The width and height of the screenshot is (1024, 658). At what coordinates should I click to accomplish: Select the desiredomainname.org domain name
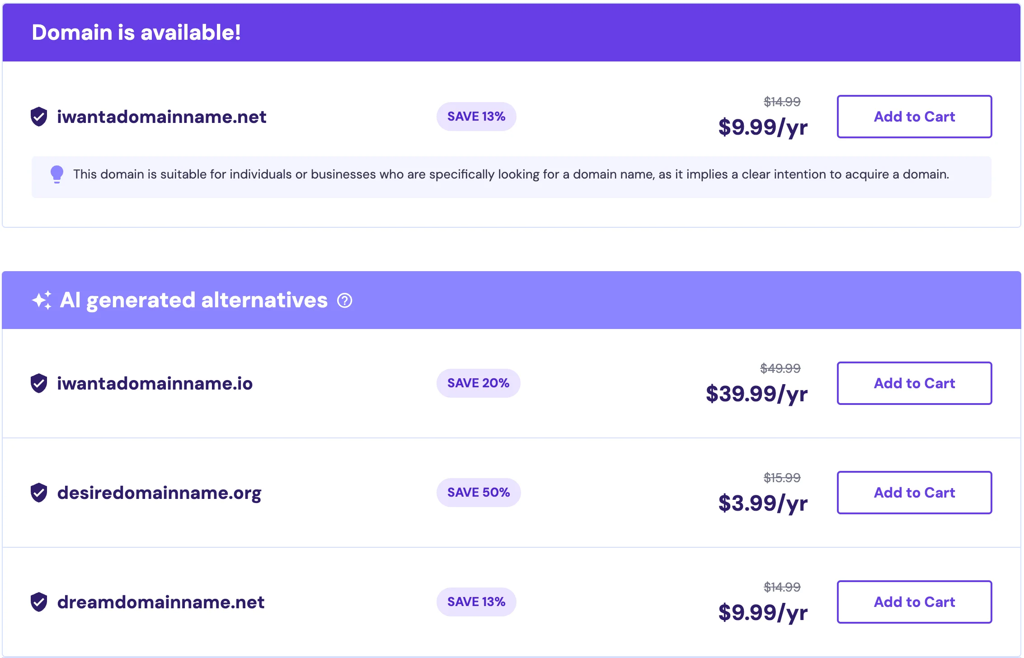(159, 493)
